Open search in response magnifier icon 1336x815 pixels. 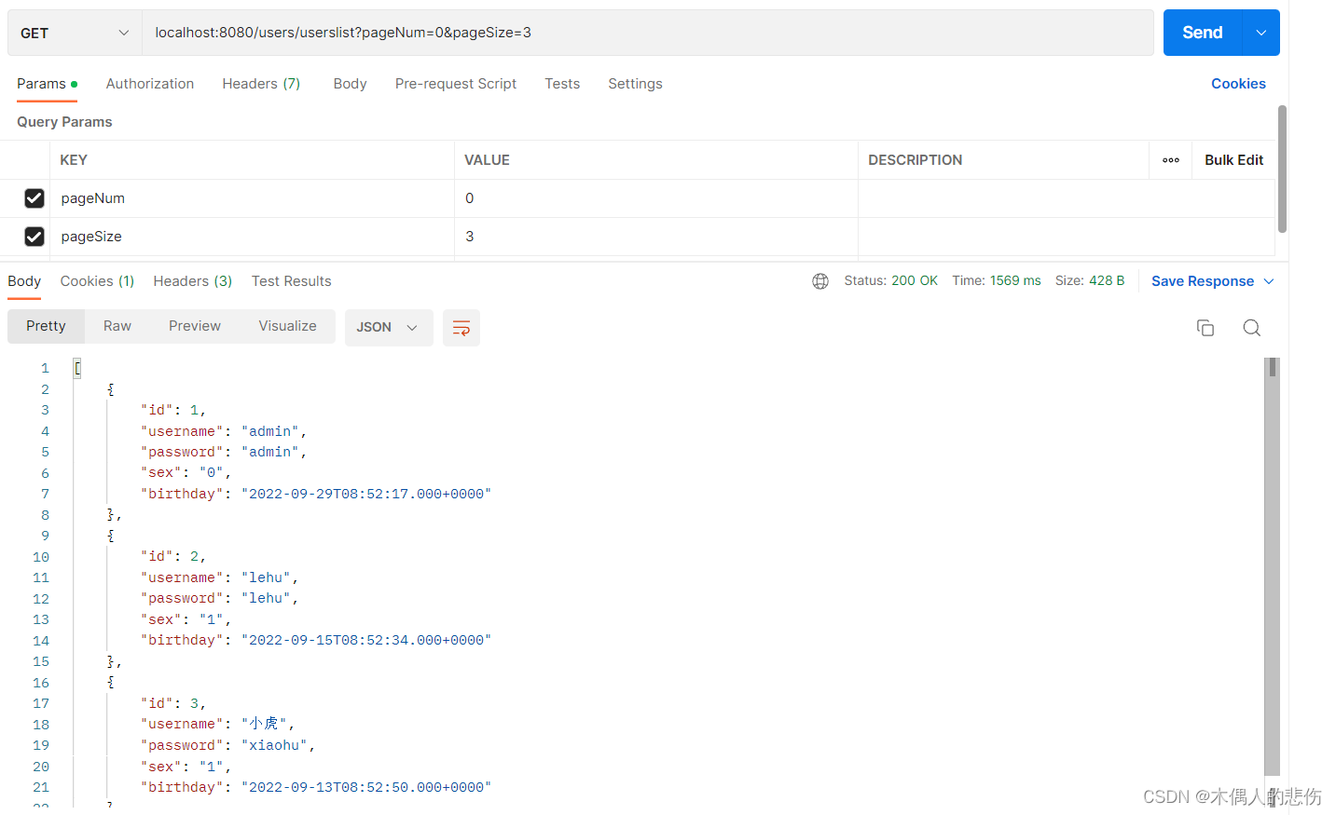(1251, 327)
